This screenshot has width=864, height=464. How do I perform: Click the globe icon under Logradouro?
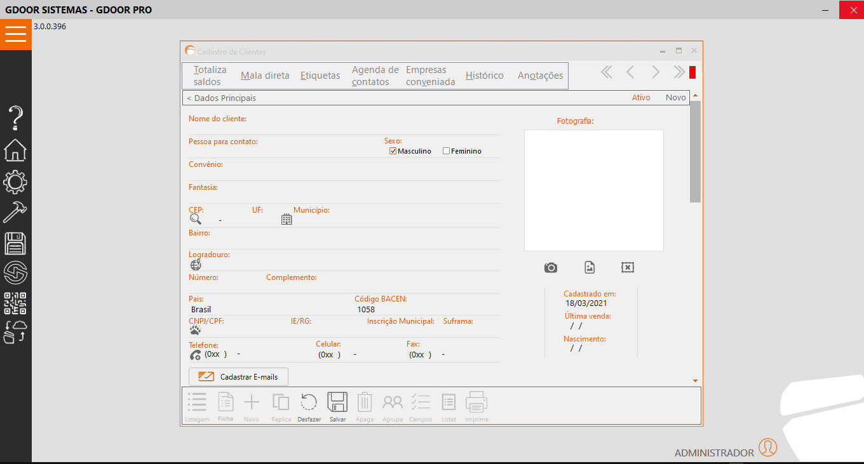click(196, 265)
